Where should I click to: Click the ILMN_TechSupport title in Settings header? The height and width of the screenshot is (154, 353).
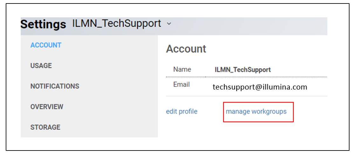point(117,23)
